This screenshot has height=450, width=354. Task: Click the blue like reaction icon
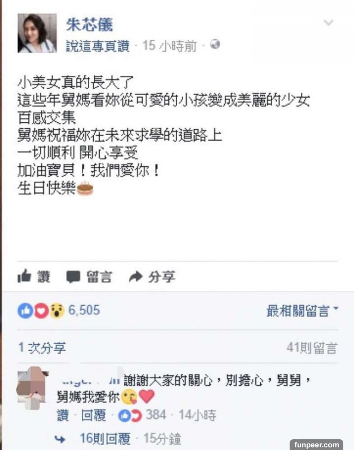pos(25,311)
